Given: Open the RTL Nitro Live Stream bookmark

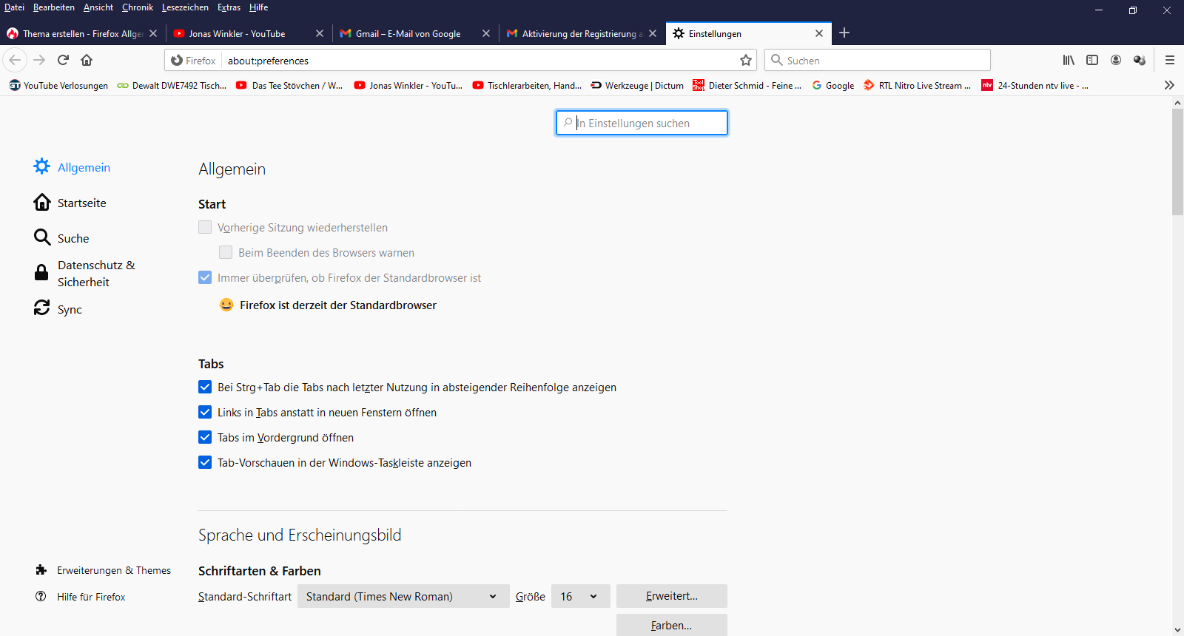Looking at the screenshot, I should (x=917, y=85).
